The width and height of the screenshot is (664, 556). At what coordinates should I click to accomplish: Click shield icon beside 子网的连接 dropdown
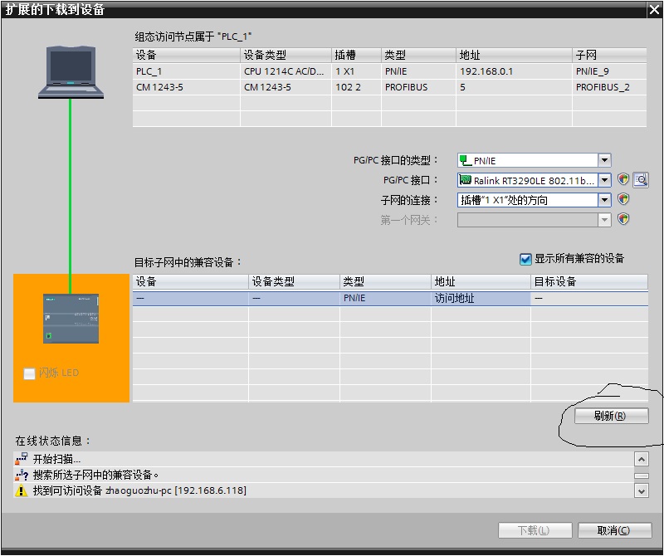pos(623,199)
